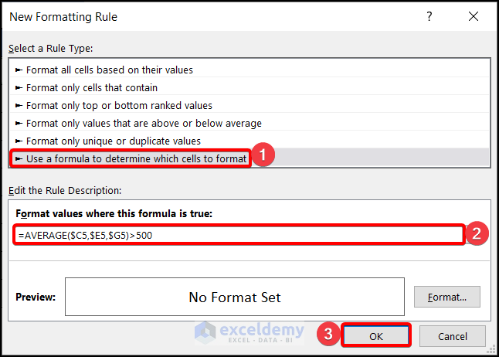This screenshot has width=499, height=357.
Task: Pick 'Format only top or bottom ranked values'
Action: 119,105
